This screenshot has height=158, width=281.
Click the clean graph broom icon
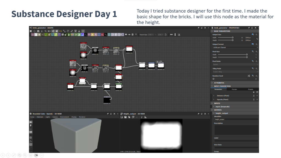coord(79,31)
